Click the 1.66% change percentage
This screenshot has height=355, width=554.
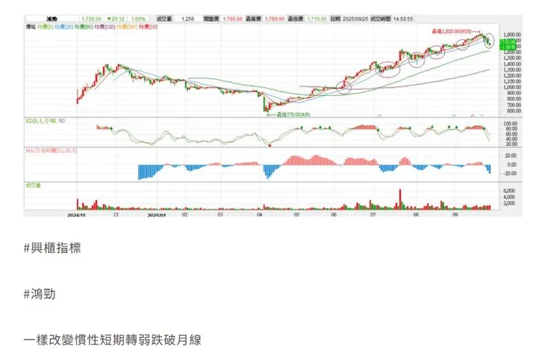click(x=138, y=19)
